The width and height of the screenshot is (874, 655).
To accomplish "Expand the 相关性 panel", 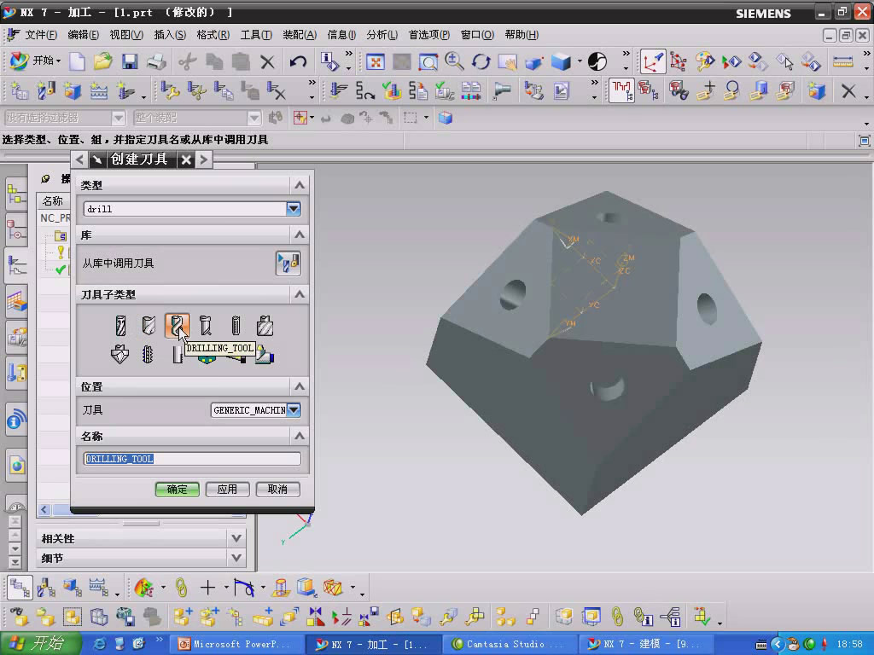I will click(236, 538).
